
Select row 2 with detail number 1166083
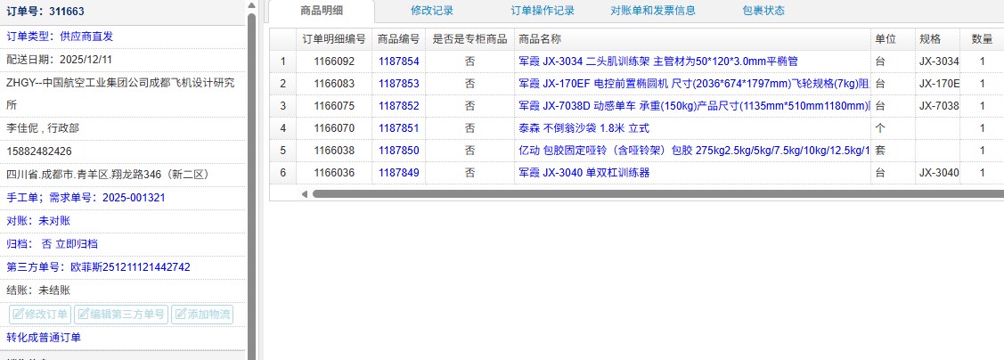(334, 83)
